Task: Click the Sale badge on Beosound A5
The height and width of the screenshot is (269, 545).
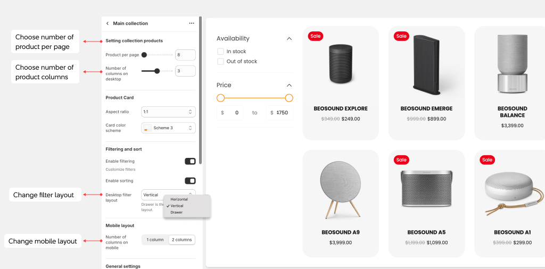Action: click(x=401, y=159)
